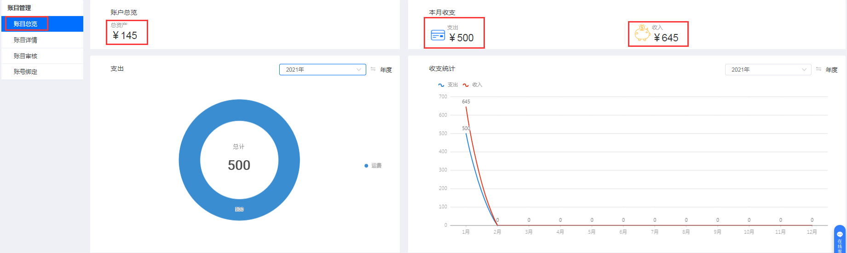Click the credit card icon beside 支出

pyautogui.click(x=438, y=35)
